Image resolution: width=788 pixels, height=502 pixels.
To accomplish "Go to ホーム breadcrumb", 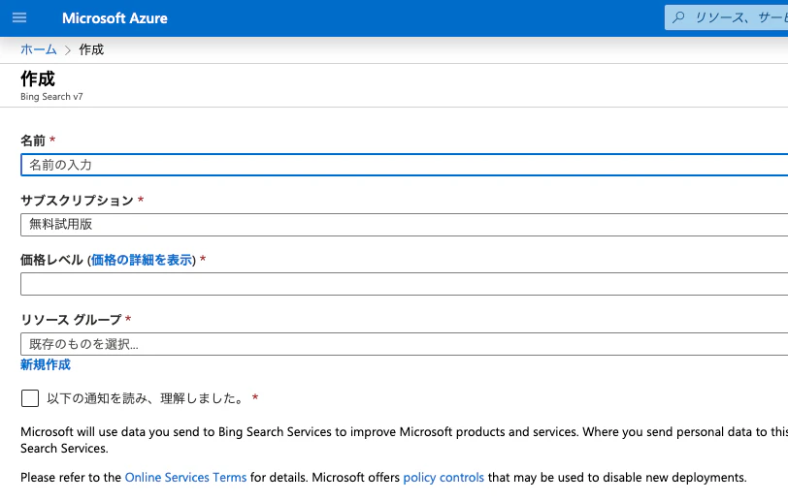I will pyautogui.click(x=39, y=49).
